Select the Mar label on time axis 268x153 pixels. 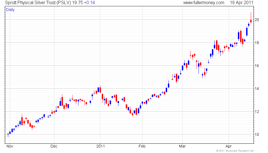182,146
